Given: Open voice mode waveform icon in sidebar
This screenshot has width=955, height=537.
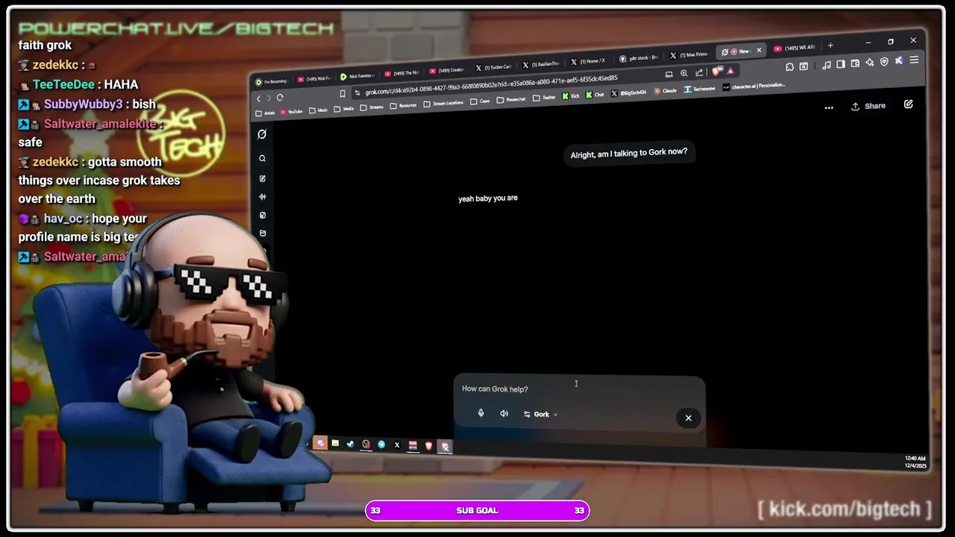Looking at the screenshot, I should tap(262, 197).
